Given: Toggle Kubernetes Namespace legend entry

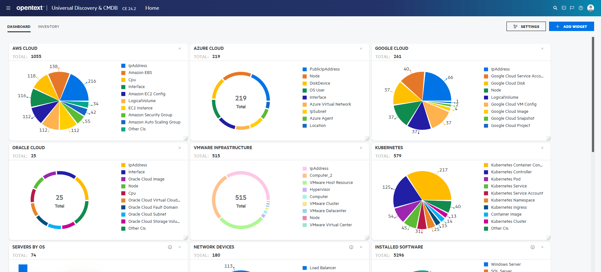Looking at the screenshot, I should click(509, 200).
